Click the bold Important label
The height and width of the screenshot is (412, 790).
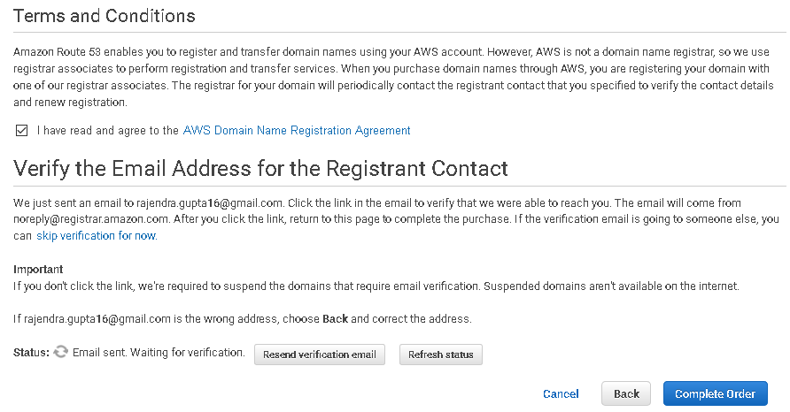(38, 269)
